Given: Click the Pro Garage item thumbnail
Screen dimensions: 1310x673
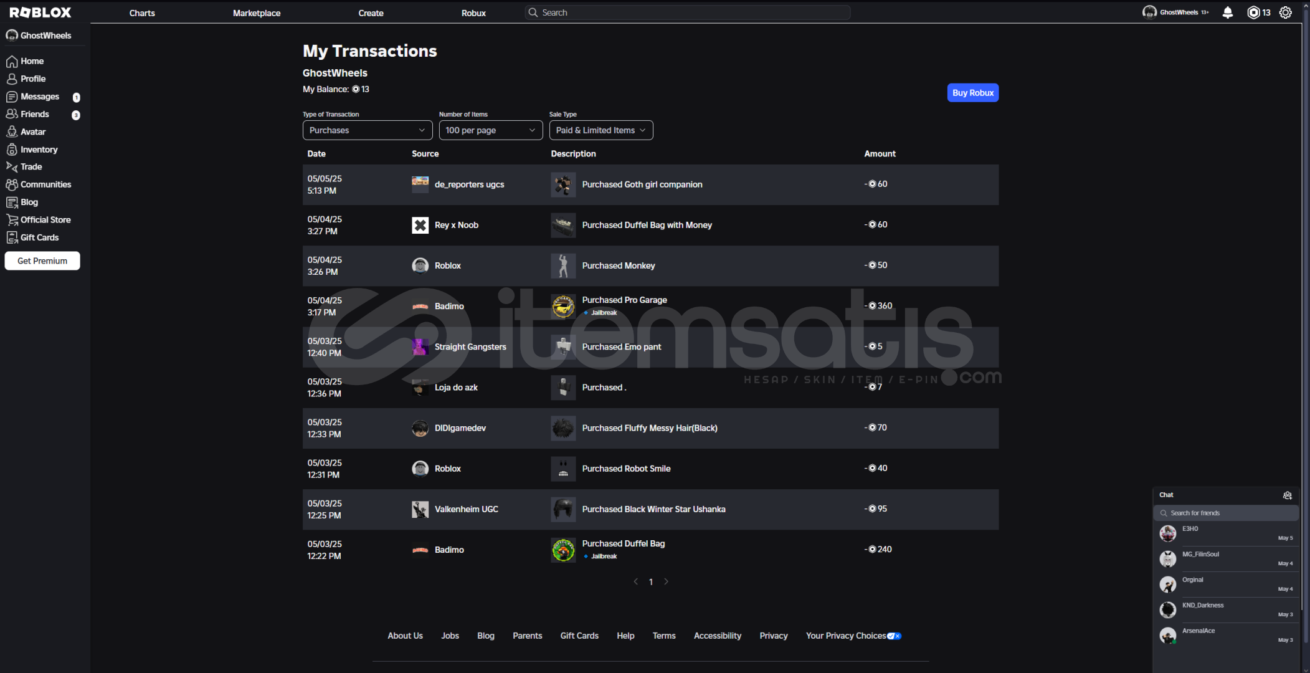Looking at the screenshot, I should pos(563,306).
